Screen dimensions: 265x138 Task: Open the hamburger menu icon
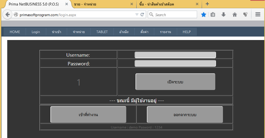[258, 15]
